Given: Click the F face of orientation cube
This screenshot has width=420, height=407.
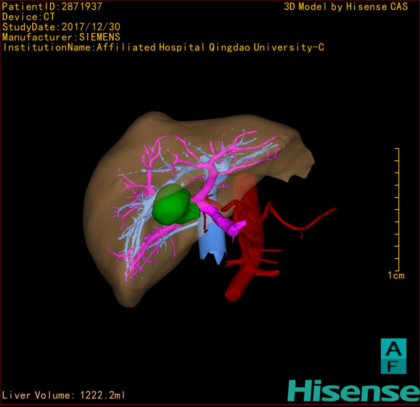Looking at the screenshot, I should click(393, 366).
